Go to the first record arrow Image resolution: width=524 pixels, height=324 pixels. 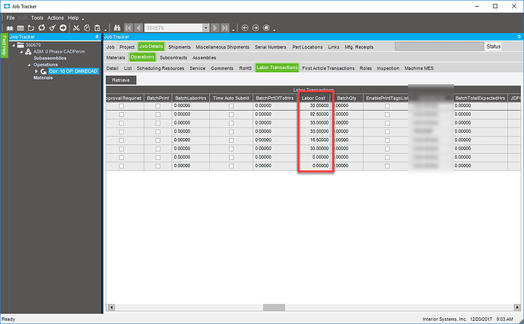[128, 28]
